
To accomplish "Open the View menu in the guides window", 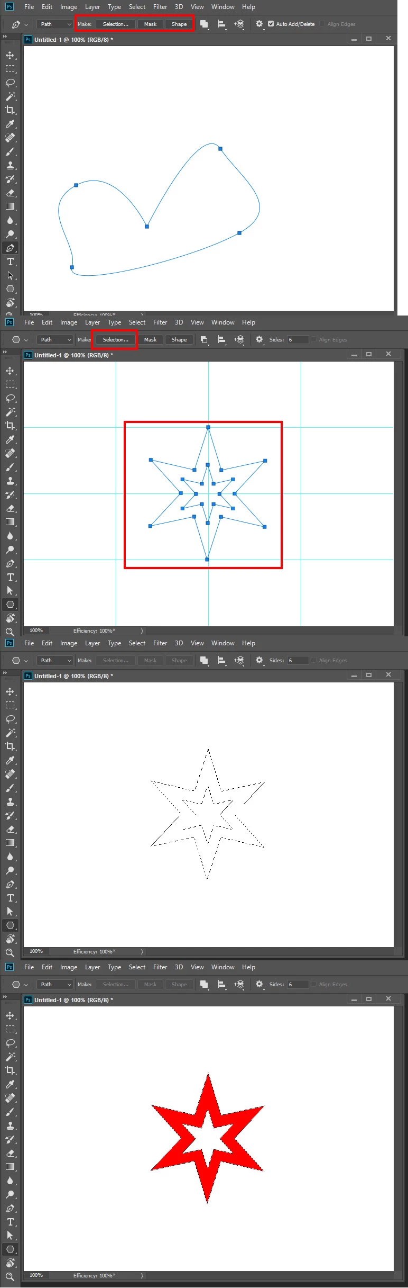I will click(x=197, y=322).
